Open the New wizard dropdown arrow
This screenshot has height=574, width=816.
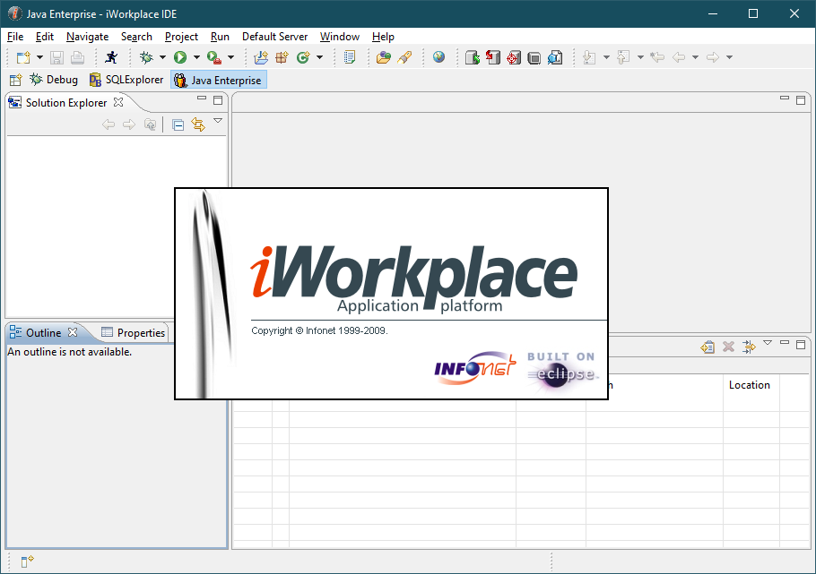pyautogui.click(x=39, y=57)
